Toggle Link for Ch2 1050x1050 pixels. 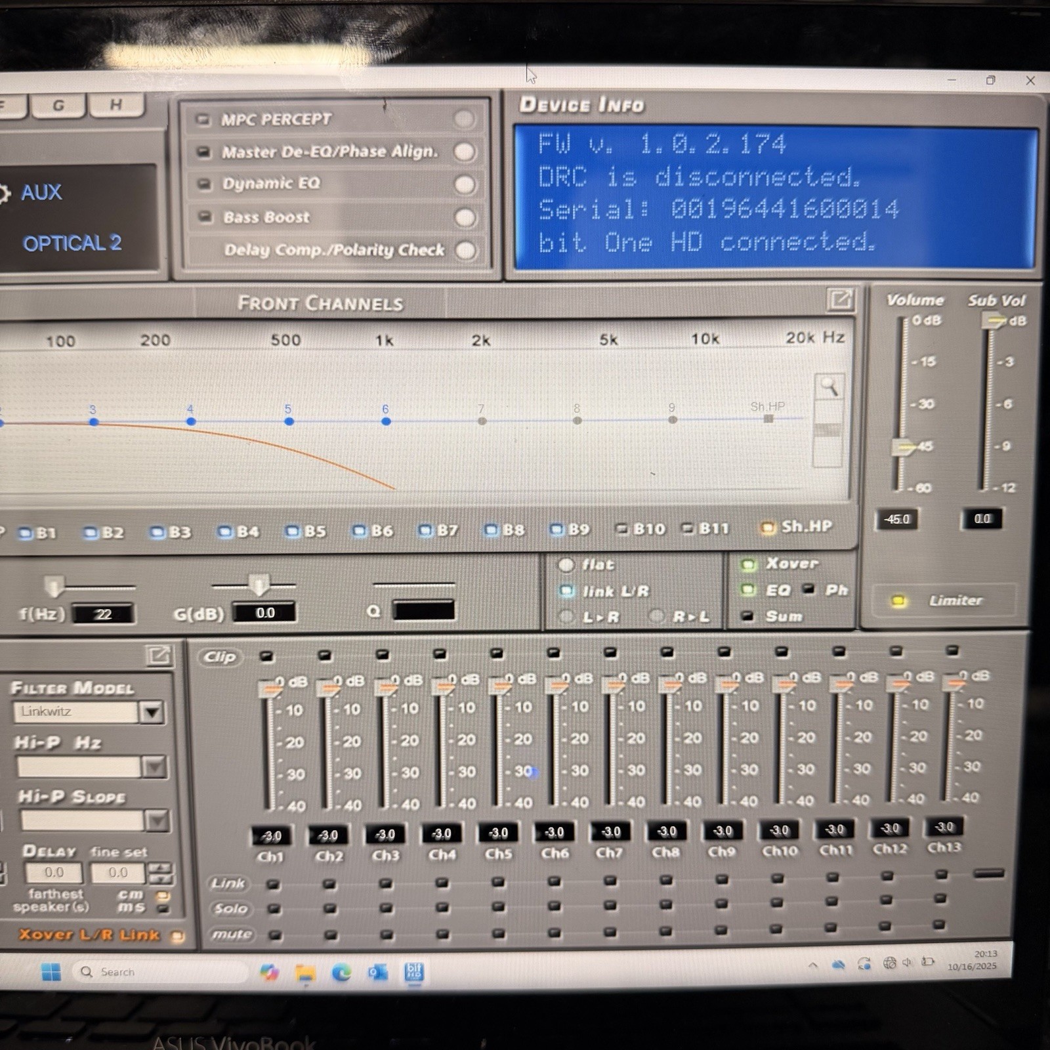coord(329,885)
